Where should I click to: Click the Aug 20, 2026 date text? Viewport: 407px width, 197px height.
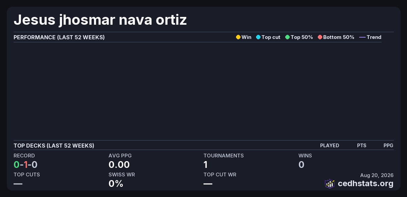[x=377, y=175]
